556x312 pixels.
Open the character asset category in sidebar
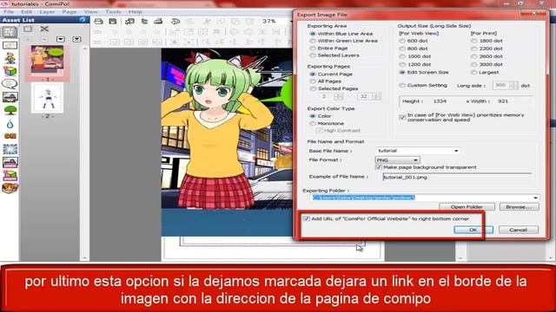[10, 58]
